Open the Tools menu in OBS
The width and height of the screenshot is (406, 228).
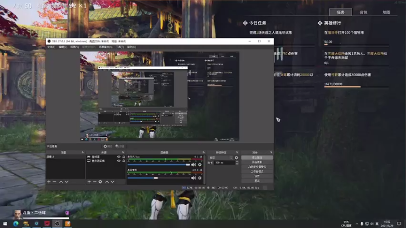(x=120, y=47)
